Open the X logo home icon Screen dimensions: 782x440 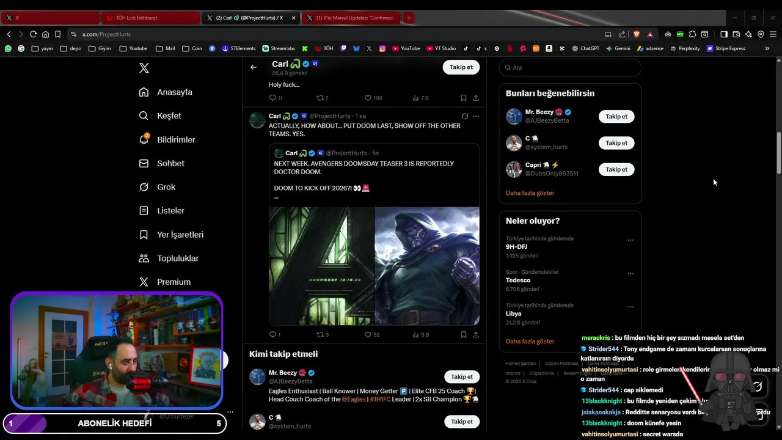[144, 68]
